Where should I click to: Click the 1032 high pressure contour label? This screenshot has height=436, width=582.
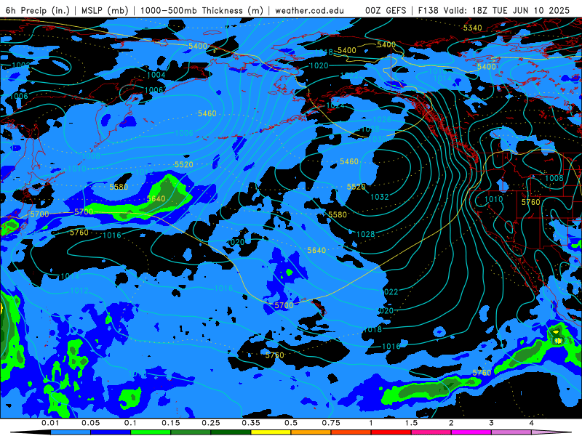[x=379, y=197]
